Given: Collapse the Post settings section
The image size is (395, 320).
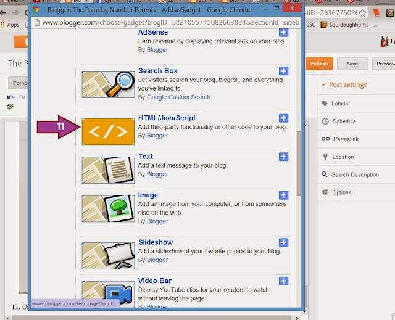Looking at the screenshot, I should 344,85.
